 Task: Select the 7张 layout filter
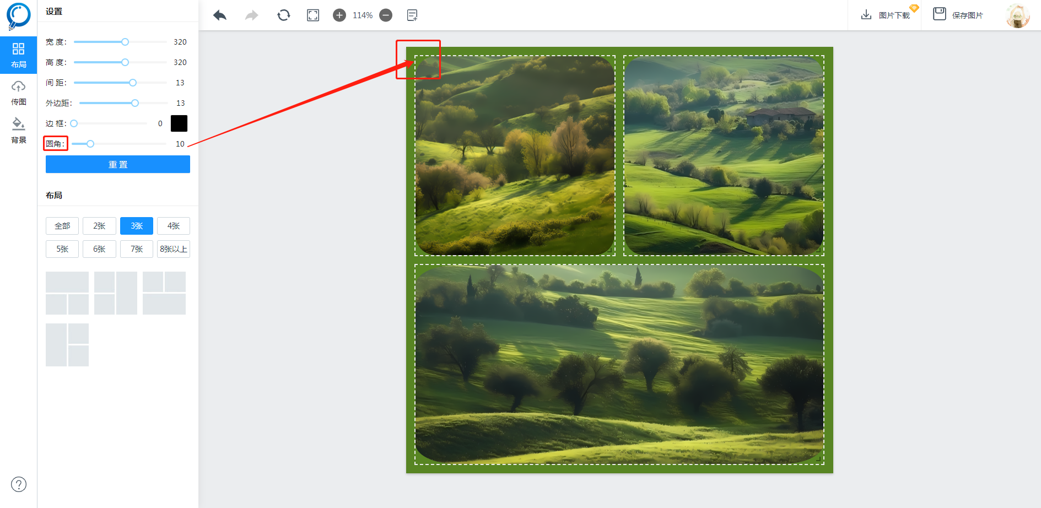pos(137,249)
